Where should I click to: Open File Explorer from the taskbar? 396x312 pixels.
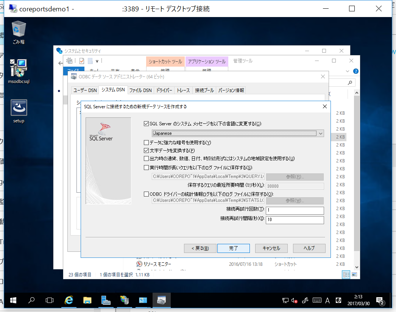click(87, 300)
